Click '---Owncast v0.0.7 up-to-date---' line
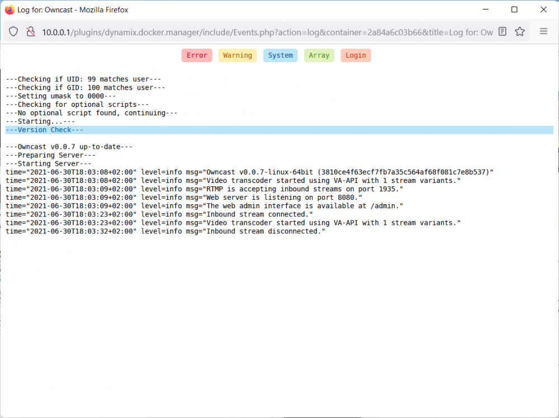The width and height of the screenshot is (559, 418). (69, 147)
